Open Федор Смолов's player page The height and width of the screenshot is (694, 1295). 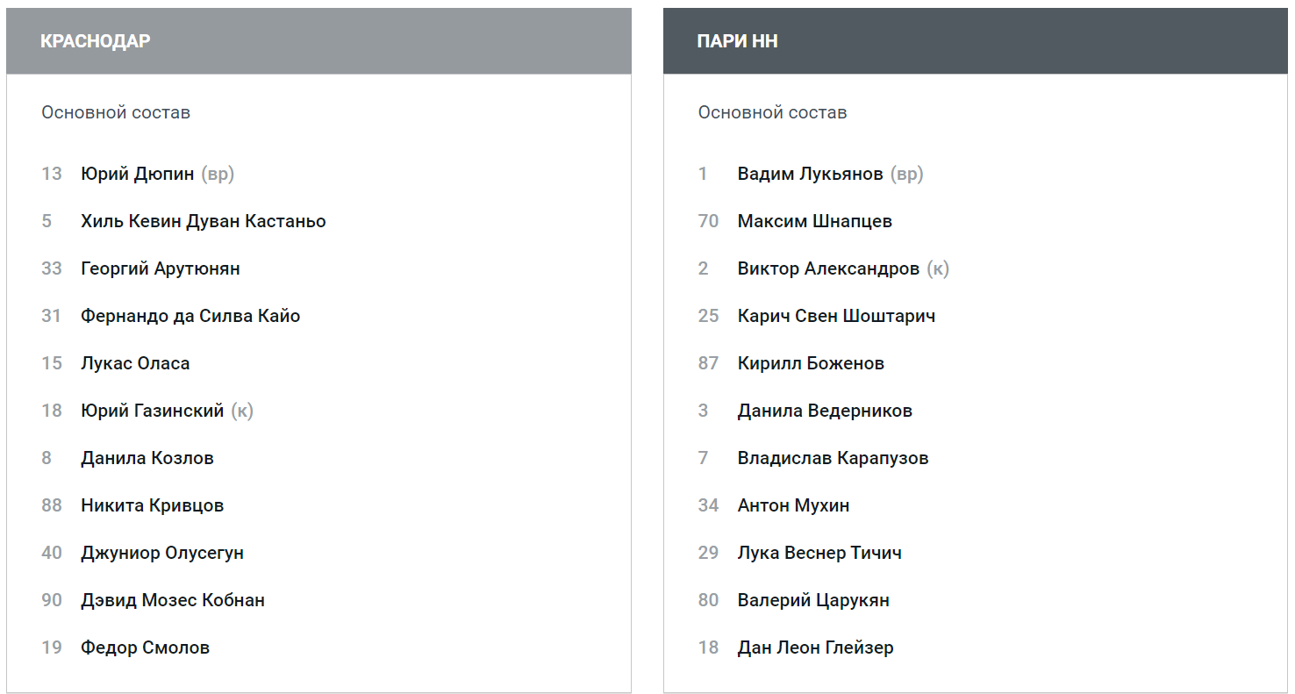(x=145, y=647)
